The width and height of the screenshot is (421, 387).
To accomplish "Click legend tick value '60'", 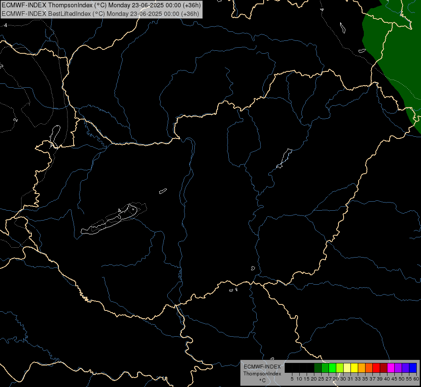I will point(416,379).
